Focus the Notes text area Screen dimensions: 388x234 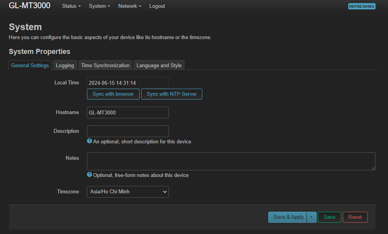pos(231,161)
